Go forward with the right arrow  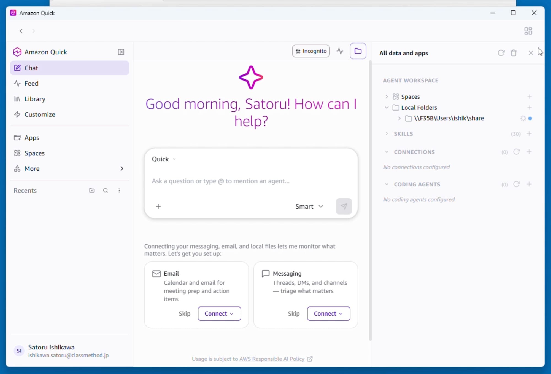tap(33, 31)
